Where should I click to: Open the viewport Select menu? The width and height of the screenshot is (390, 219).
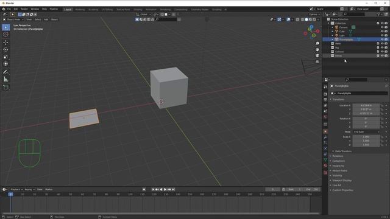[x=38, y=19]
